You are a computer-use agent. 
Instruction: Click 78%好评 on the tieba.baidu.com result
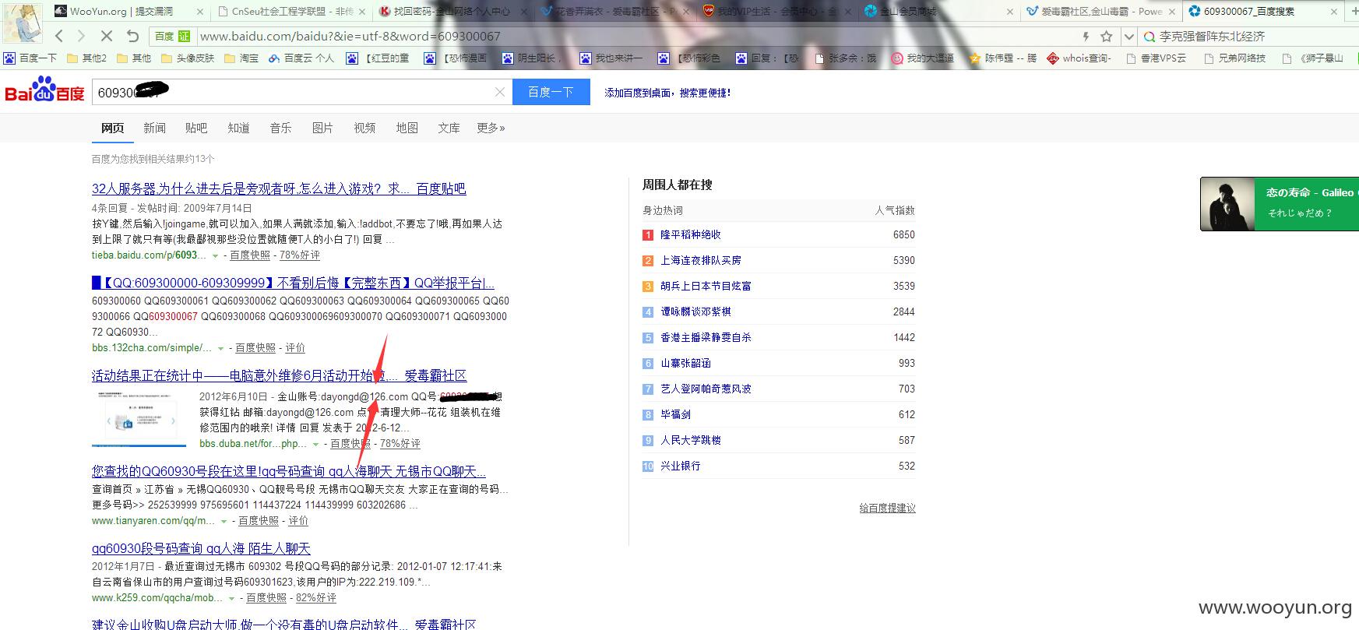pos(300,255)
